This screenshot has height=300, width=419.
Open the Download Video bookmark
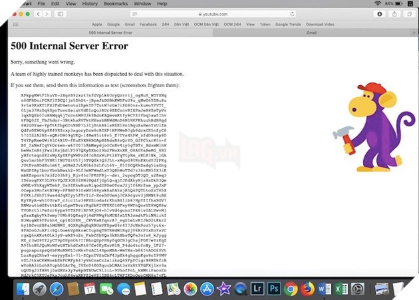pos(320,25)
